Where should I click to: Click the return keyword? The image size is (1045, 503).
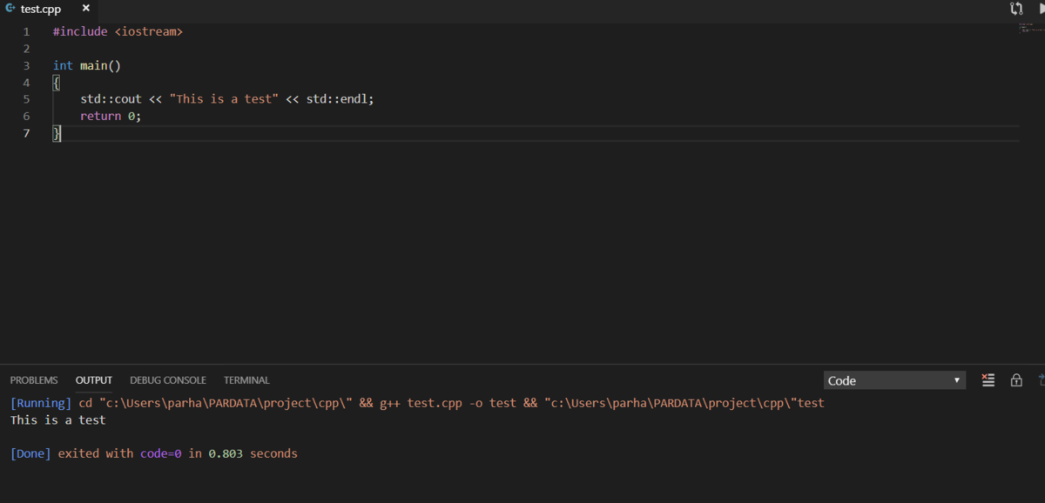(x=100, y=116)
